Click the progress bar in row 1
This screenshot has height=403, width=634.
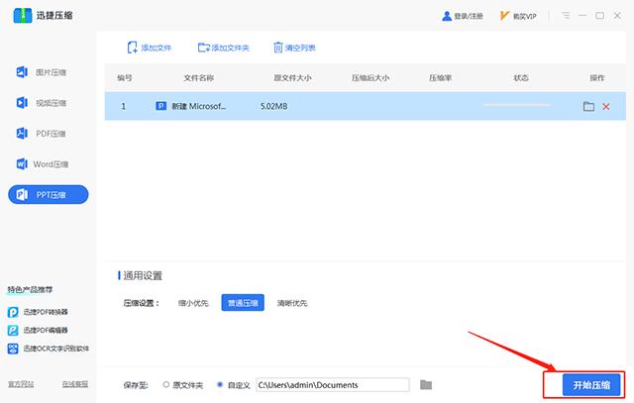point(517,105)
